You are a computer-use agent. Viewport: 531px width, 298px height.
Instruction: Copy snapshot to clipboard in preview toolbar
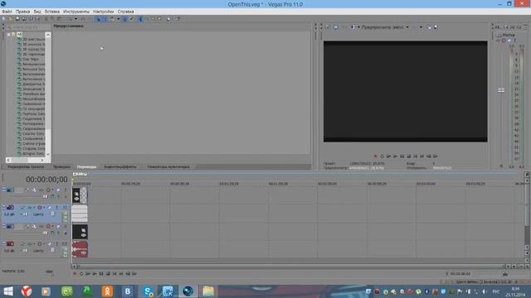(x=429, y=27)
